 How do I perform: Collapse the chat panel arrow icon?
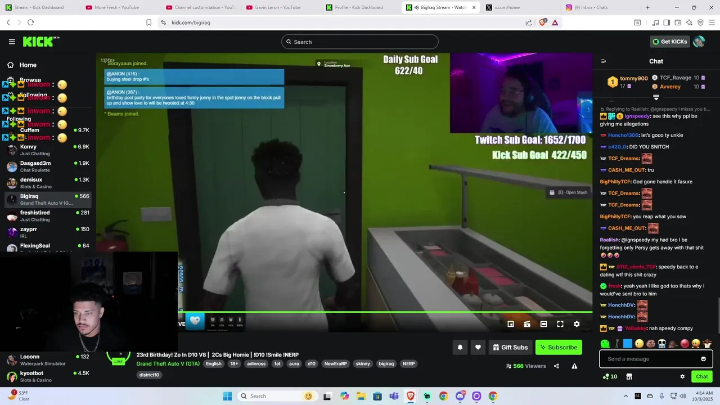click(604, 61)
